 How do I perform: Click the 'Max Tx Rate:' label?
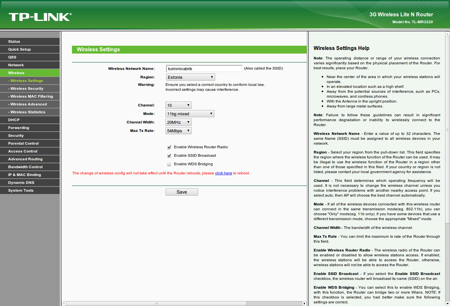(x=142, y=131)
